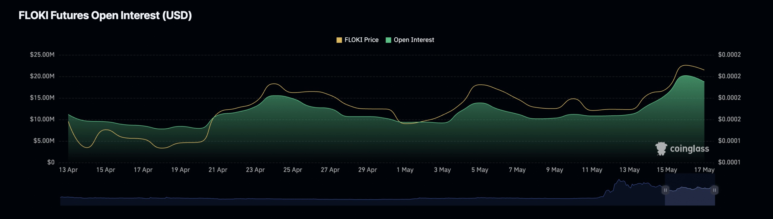Toggle the FLOKI Price legend entry

tap(358, 40)
